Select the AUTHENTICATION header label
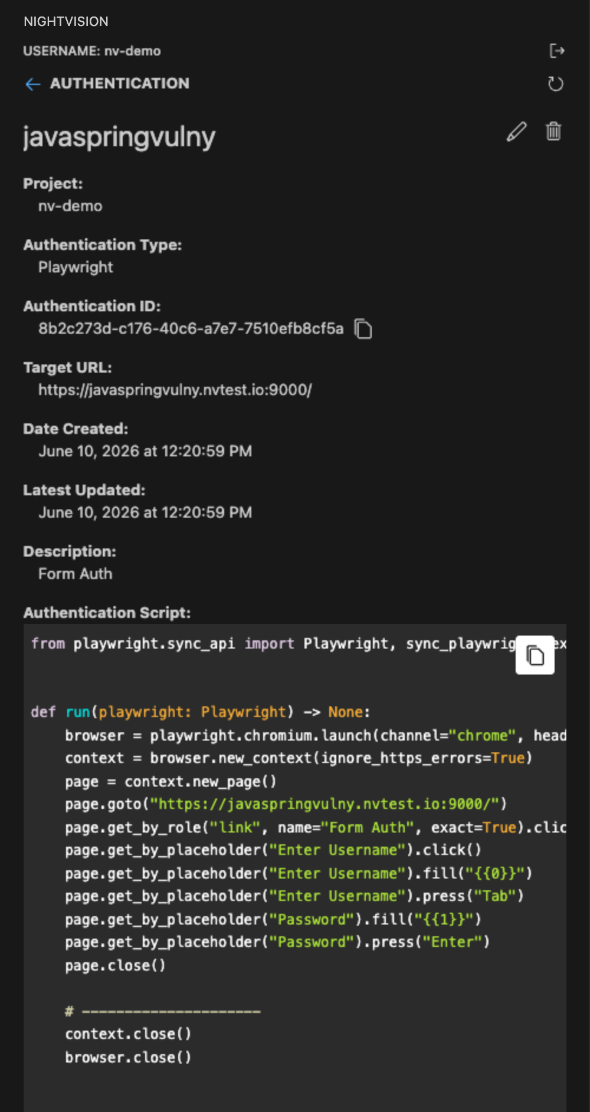This screenshot has height=1112, width=590. pos(120,83)
